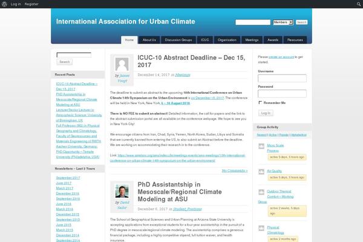
Task: Open the Awards navigation tab
Action: pos(273,40)
